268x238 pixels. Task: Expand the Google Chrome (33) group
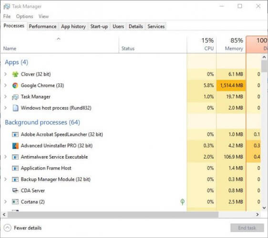tap(5, 85)
